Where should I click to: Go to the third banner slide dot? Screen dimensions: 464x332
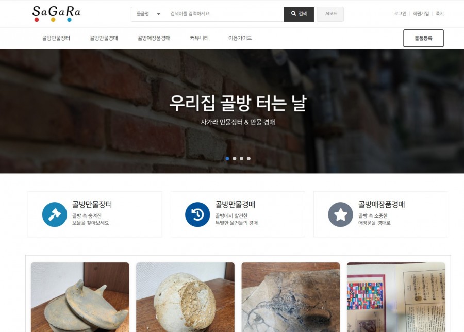click(x=241, y=159)
